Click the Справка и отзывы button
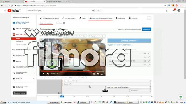This screenshot has height=104, width=186. tap(20, 93)
